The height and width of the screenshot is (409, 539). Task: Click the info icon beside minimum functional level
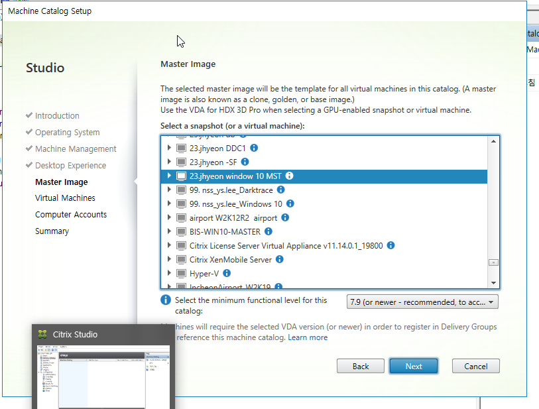pos(166,300)
